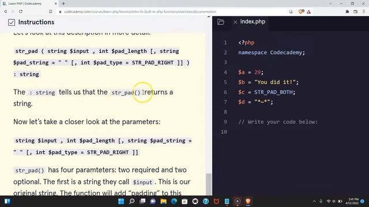This screenshot has width=369, height=207.
Task: Open the browser extensions puzzle icon
Action: [x=347, y=11]
